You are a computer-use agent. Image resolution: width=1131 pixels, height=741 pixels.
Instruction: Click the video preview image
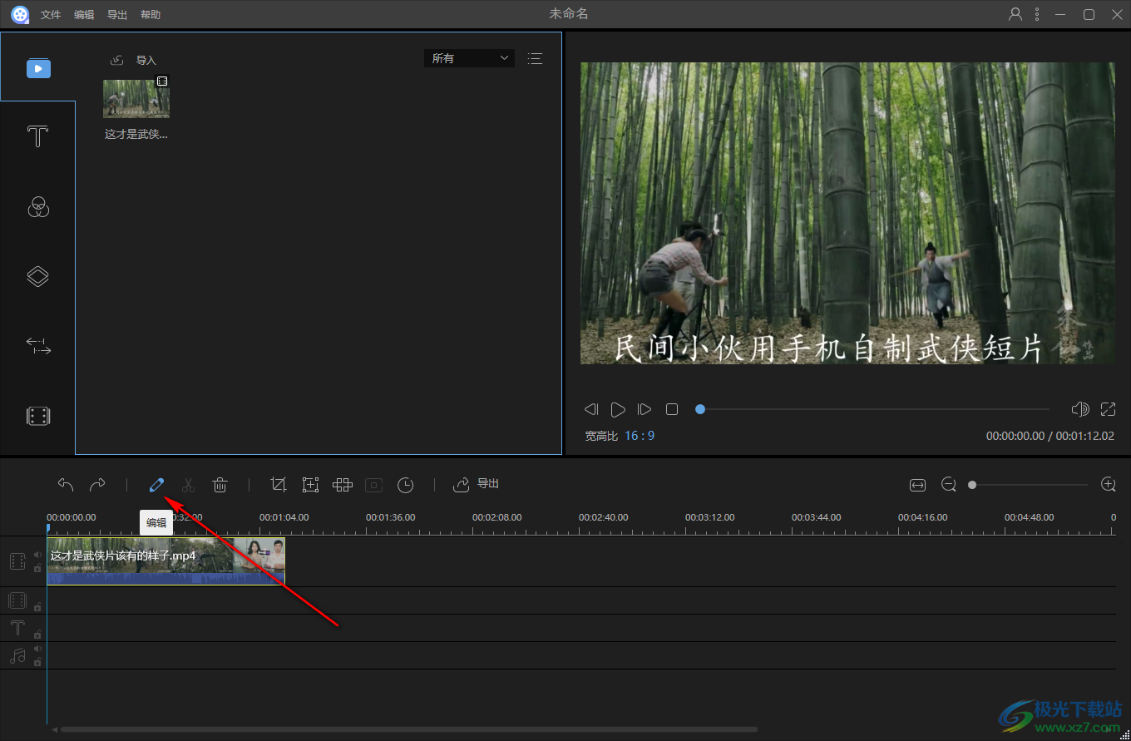[x=847, y=213]
